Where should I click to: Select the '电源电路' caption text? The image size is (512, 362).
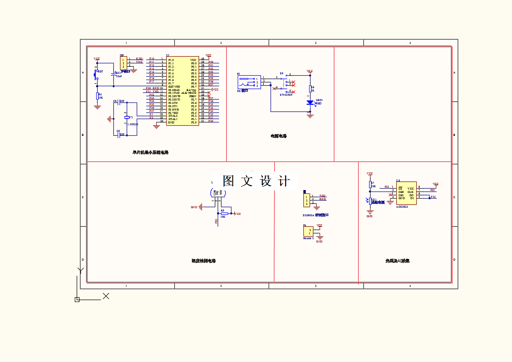[x=279, y=136]
